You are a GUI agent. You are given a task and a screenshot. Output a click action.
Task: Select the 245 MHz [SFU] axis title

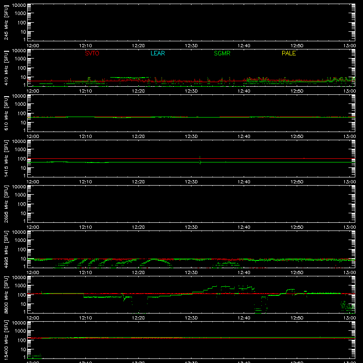tap(6, 22)
